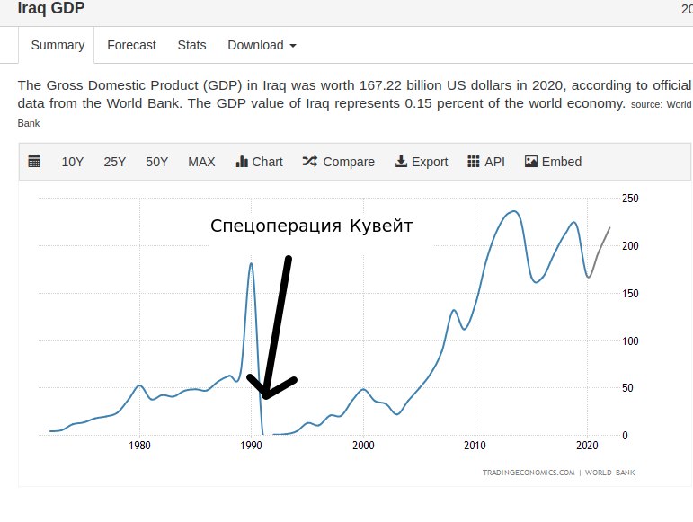This screenshot has width=693, height=522.
Task: Open the Compare label
Action: coord(349,162)
